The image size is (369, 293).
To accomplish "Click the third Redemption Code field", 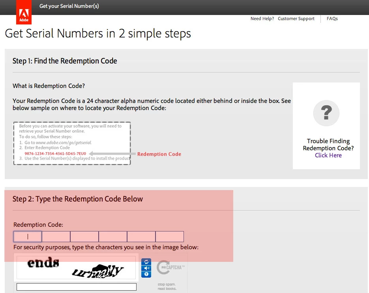I will 84,237.
